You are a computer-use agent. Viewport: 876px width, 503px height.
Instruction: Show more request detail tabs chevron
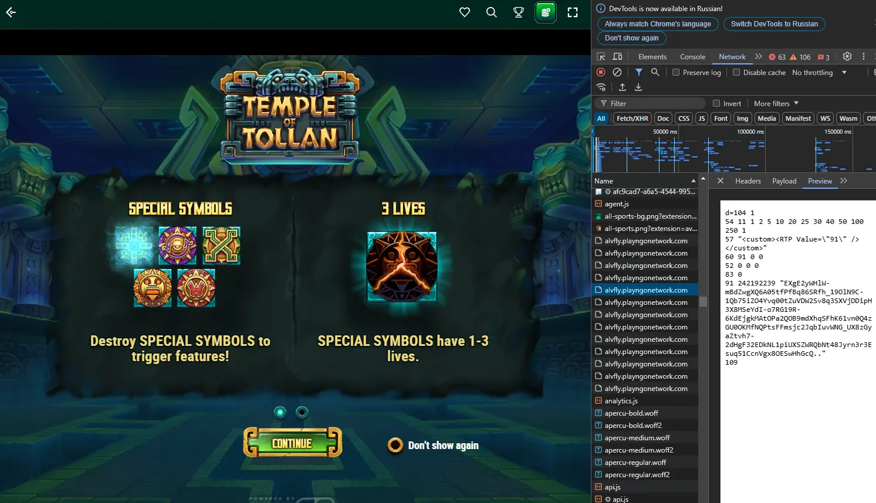point(844,181)
